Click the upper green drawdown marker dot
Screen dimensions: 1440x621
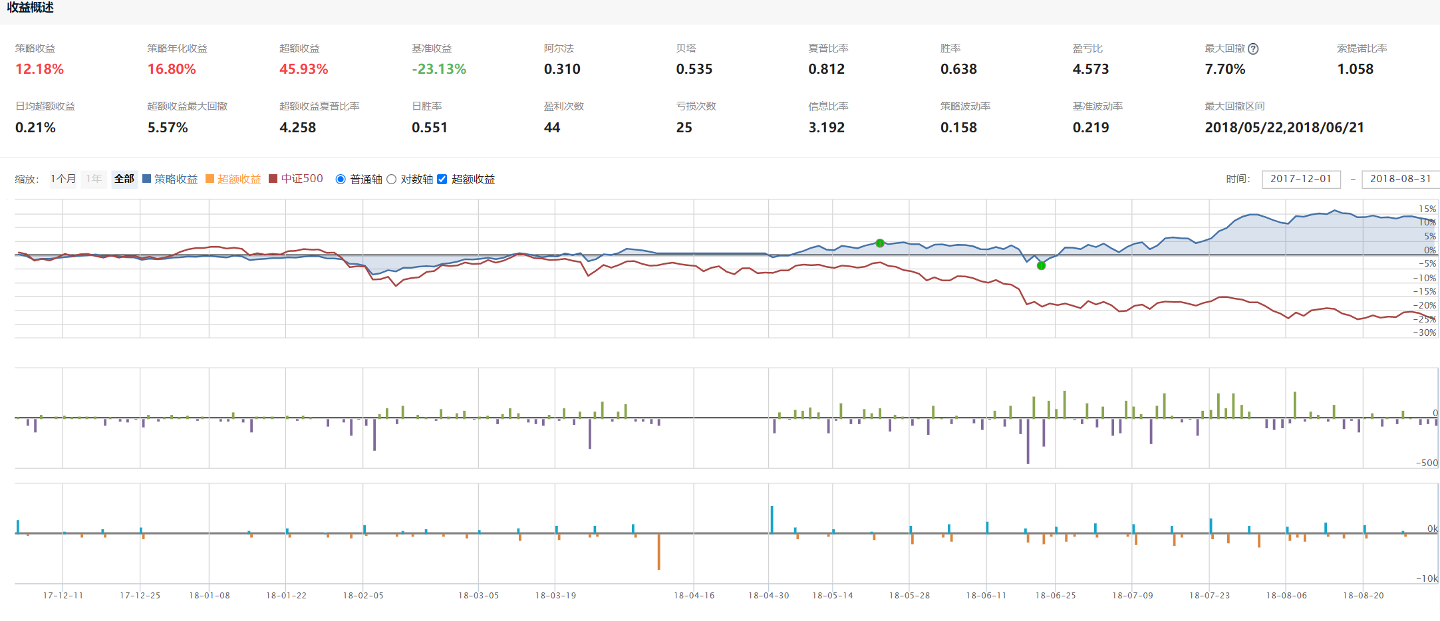tap(880, 243)
